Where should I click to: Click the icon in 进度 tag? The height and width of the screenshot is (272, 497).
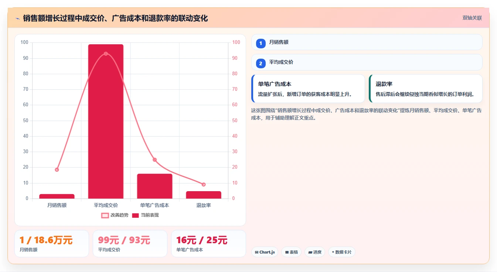pyautogui.click(x=310, y=252)
